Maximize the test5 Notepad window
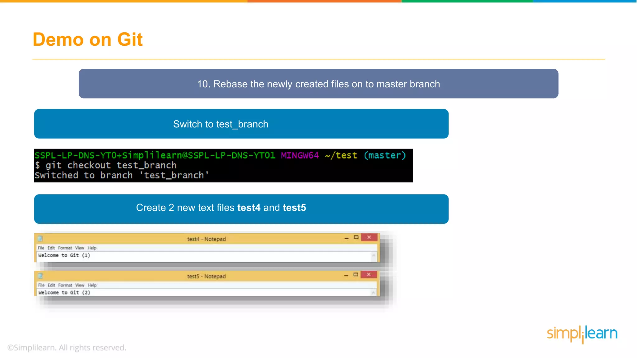Screen dimensions: 637x358 coord(356,275)
